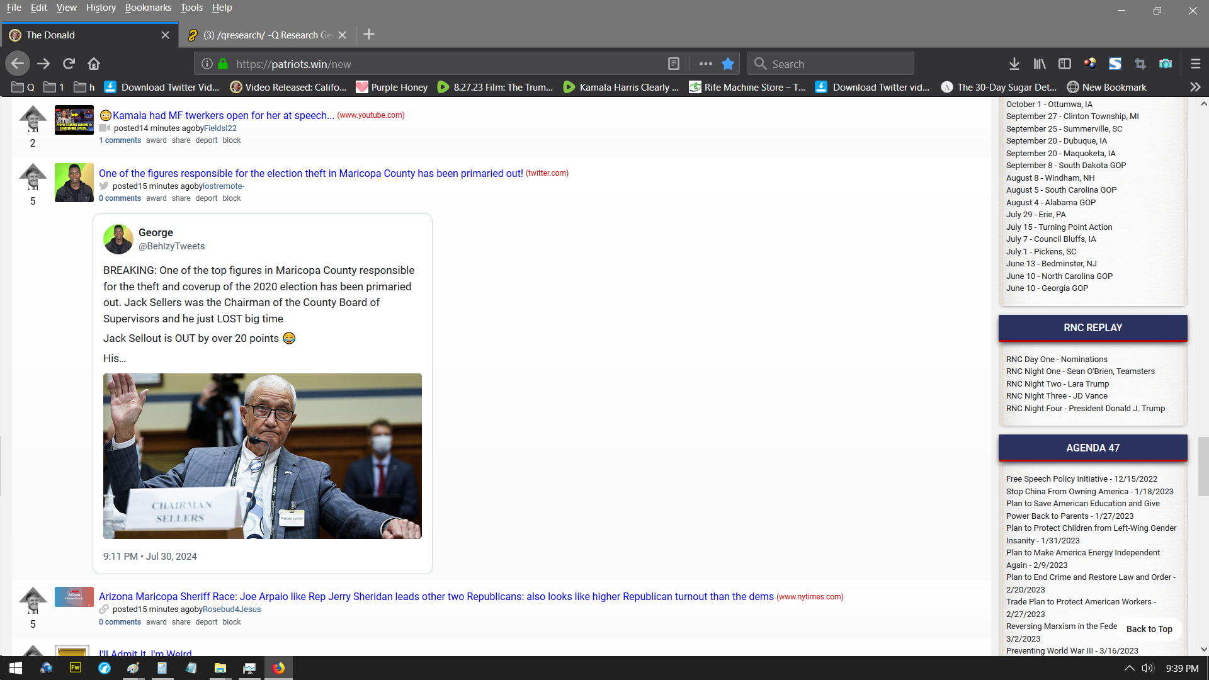The height and width of the screenshot is (680, 1209).
Task: Open a new tab with plus button
Action: pyautogui.click(x=369, y=35)
